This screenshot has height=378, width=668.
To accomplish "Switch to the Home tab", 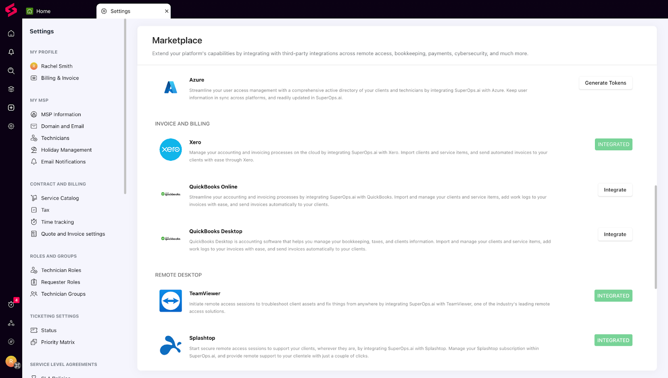I will coord(38,11).
